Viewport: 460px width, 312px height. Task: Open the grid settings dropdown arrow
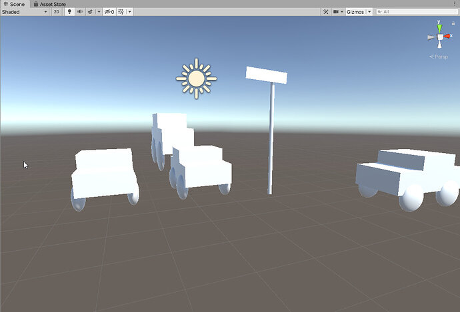130,12
